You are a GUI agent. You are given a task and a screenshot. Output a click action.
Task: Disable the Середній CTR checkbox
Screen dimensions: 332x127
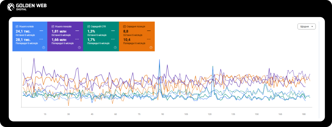click(88, 27)
